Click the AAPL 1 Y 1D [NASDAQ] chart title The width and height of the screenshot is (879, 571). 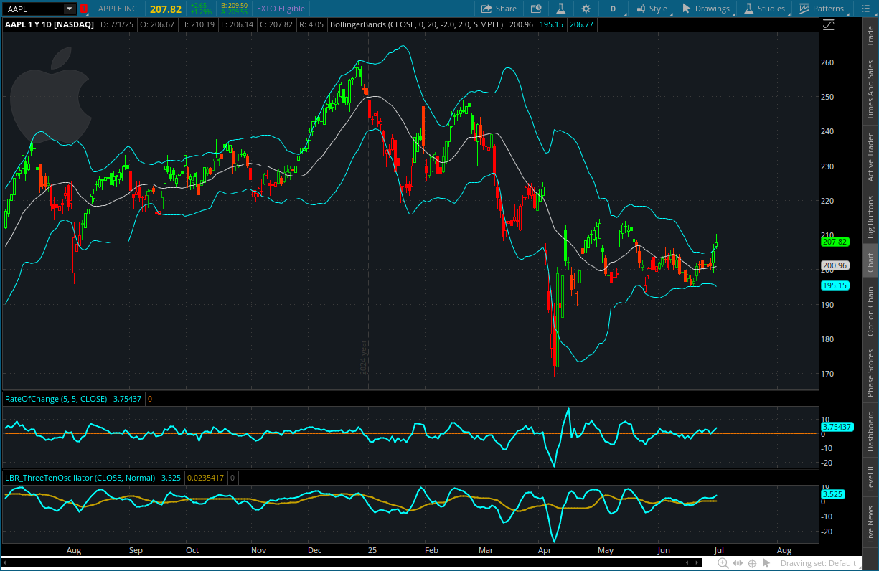50,24
